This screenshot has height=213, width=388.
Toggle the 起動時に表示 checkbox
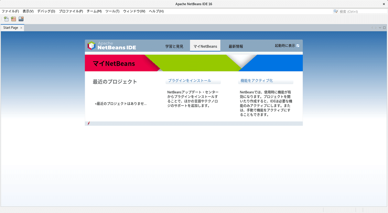click(298, 46)
